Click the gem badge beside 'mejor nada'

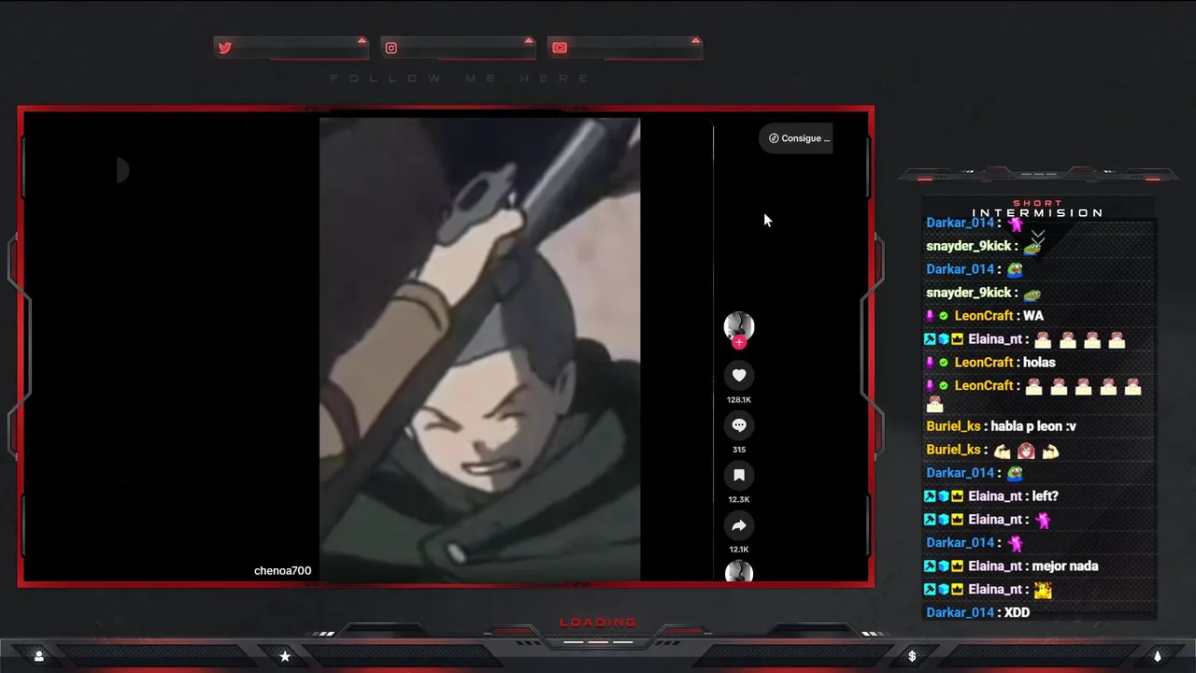point(944,566)
